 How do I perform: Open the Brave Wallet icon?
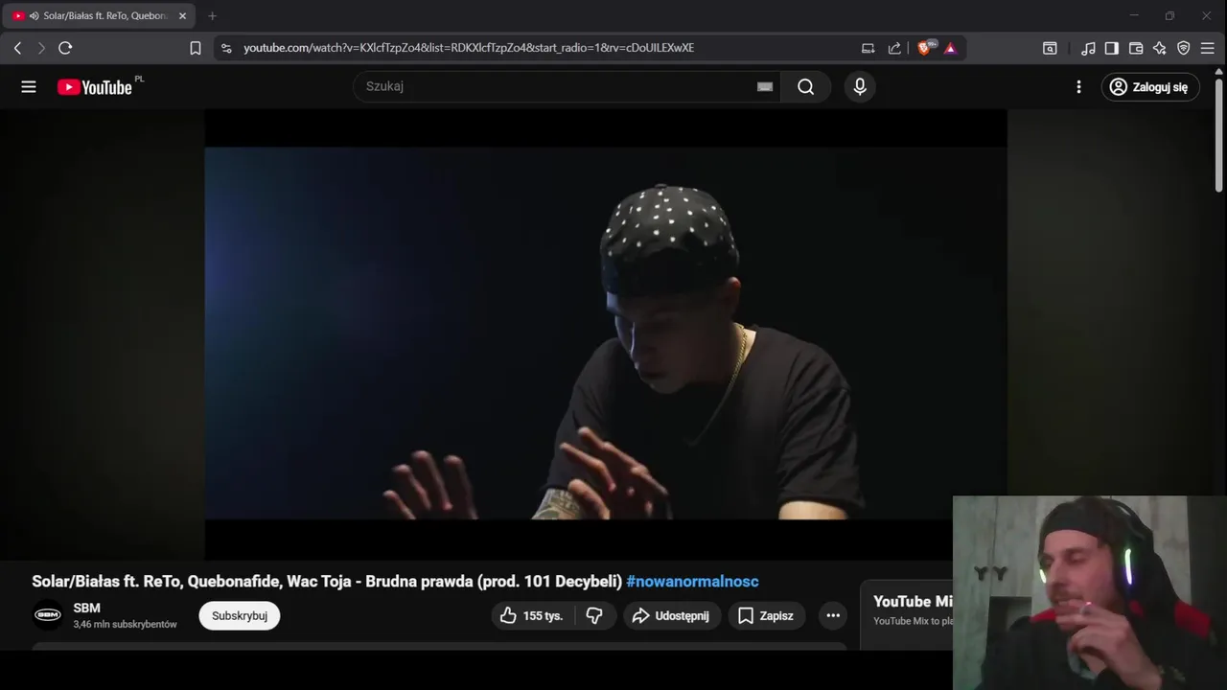1136,48
